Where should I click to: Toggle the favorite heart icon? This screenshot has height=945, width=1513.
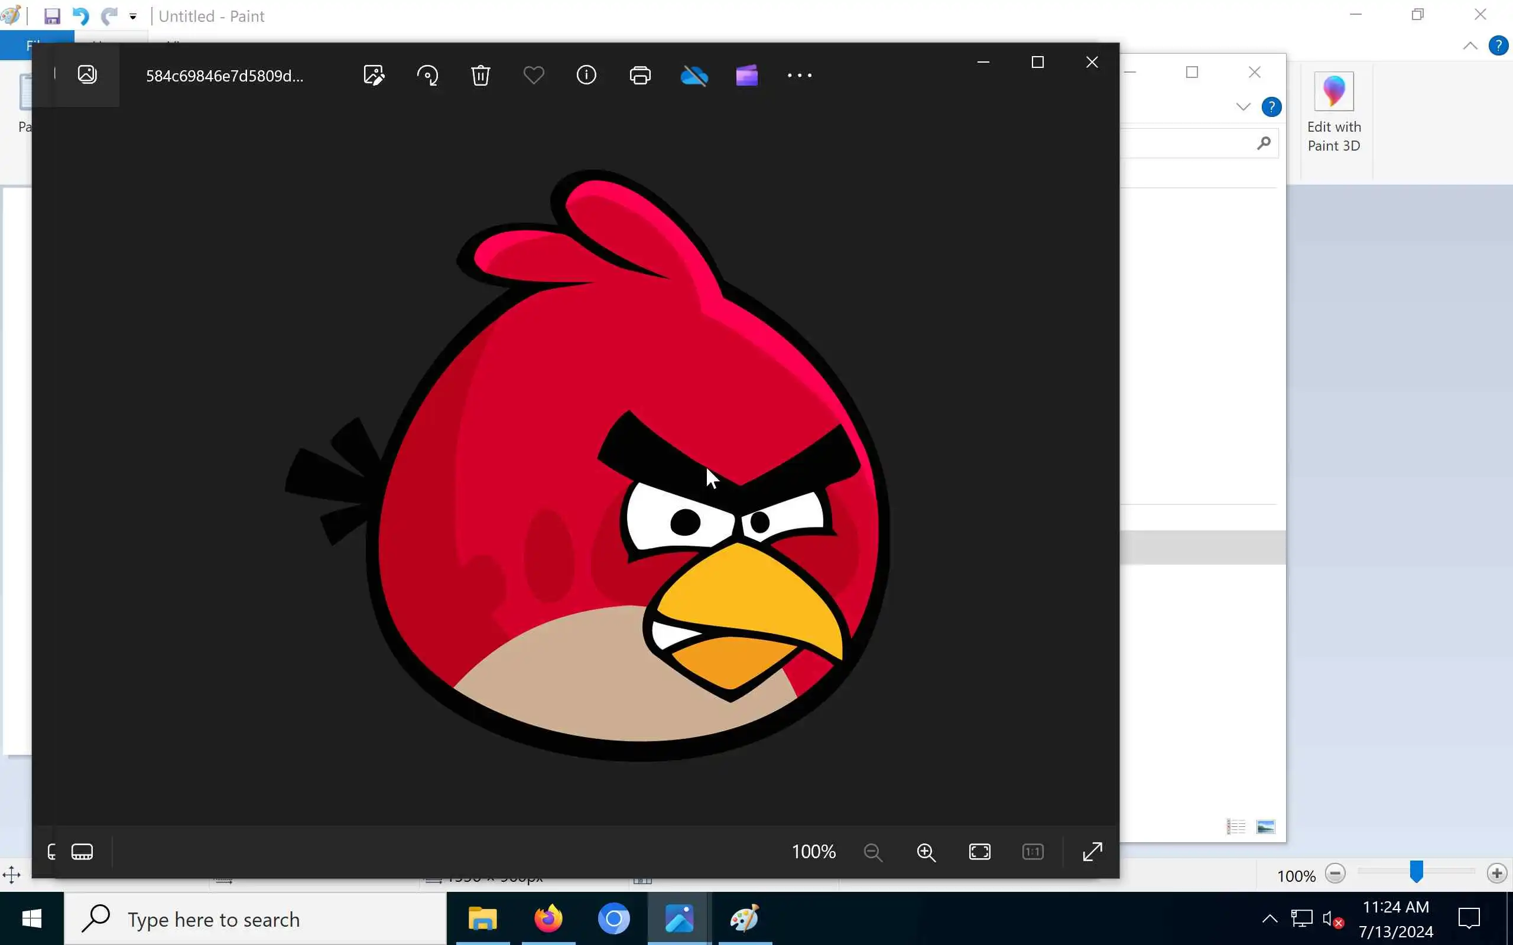tap(533, 76)
